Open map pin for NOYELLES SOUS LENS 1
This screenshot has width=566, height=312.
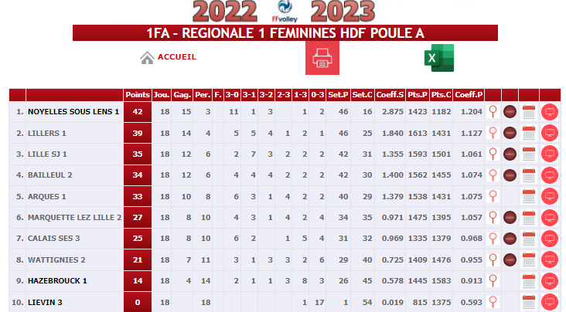pyautogui.click(x=493, y=112)
